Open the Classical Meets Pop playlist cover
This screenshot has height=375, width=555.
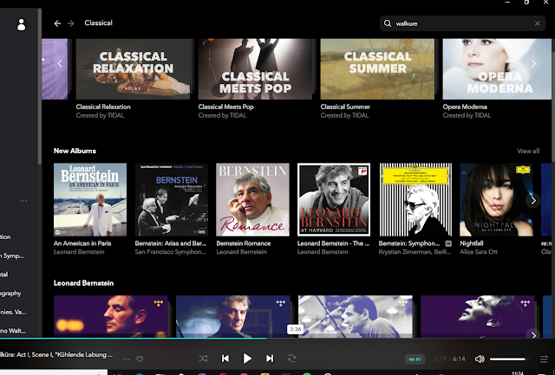255,69
